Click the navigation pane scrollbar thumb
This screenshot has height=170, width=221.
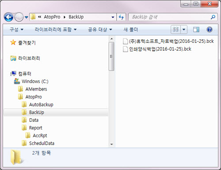point(111,57)
